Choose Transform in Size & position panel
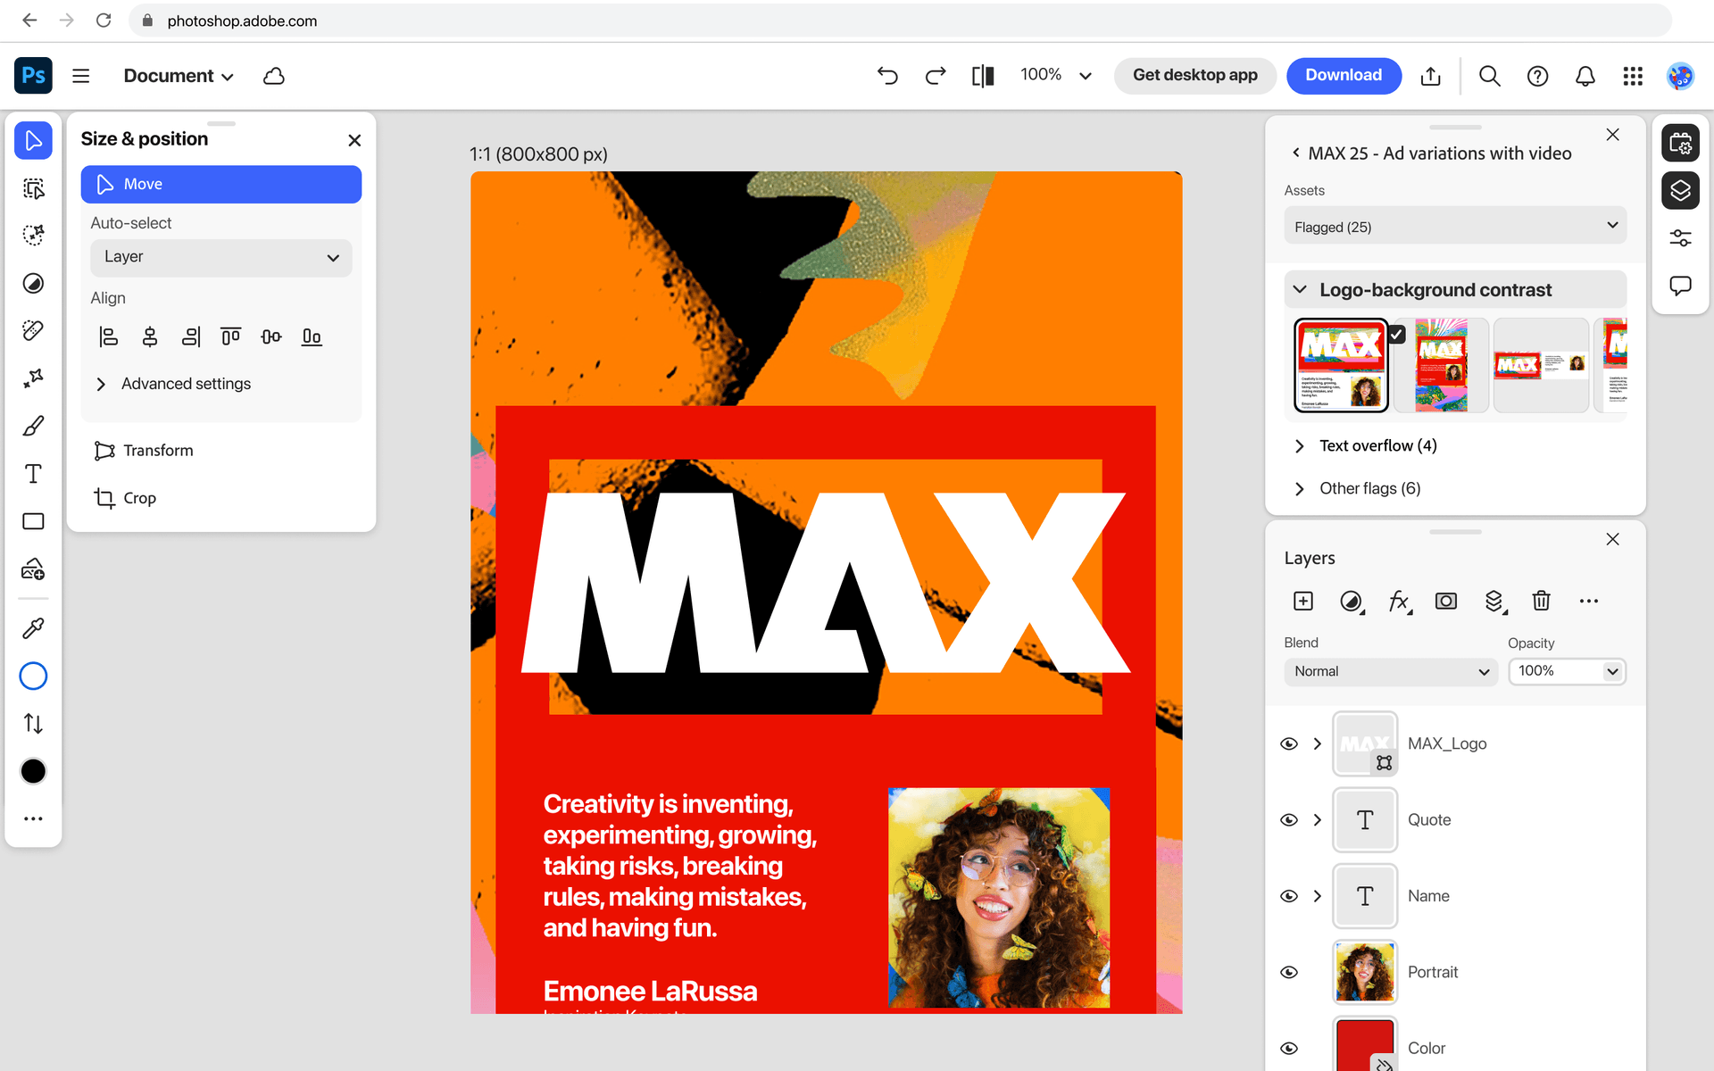The width and height of the screenshot is (1714, 1071). point(144,451)
